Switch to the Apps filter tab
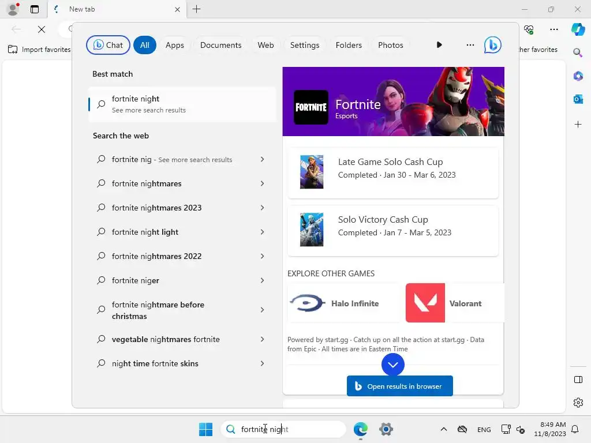Screen dimensions: 591x443 174,45
